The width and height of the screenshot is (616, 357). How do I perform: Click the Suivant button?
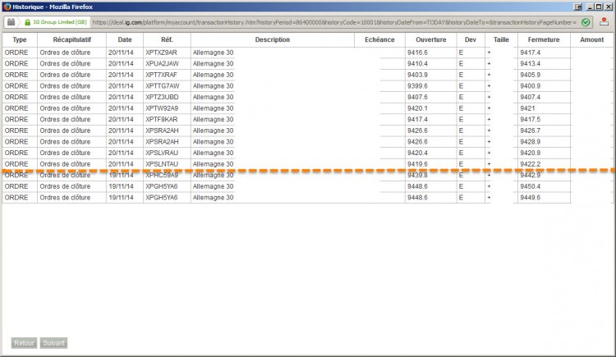53,343
